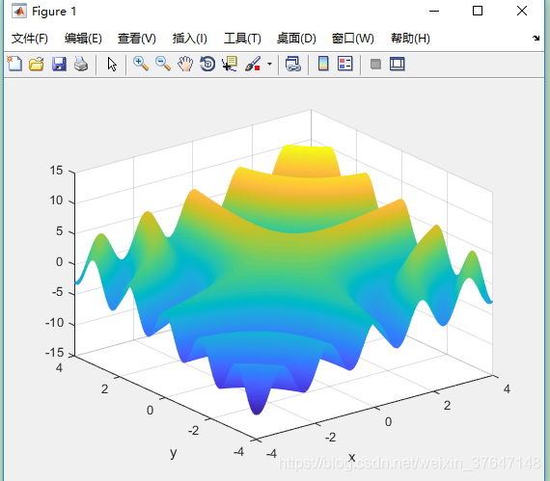Click the Link Plot icon
The height and width of the screenshot is (481, 550).
pyautogui.click(x=293, y=65)
